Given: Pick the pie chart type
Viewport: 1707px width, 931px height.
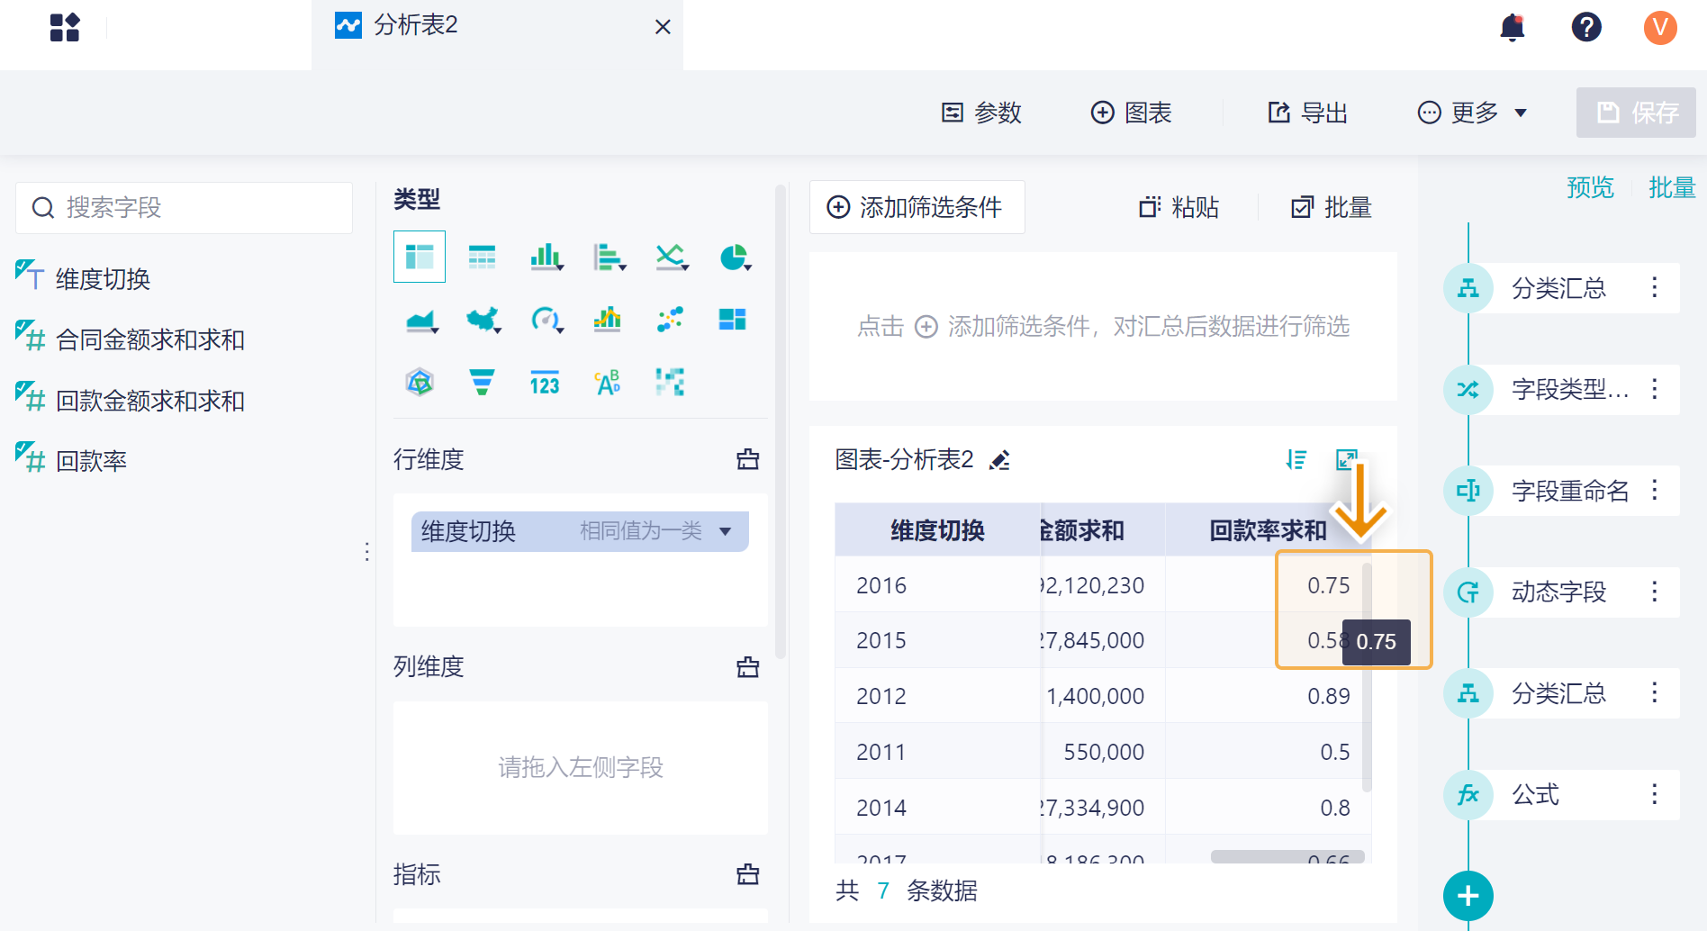Looking at the screenshot, I should point(735,257).
